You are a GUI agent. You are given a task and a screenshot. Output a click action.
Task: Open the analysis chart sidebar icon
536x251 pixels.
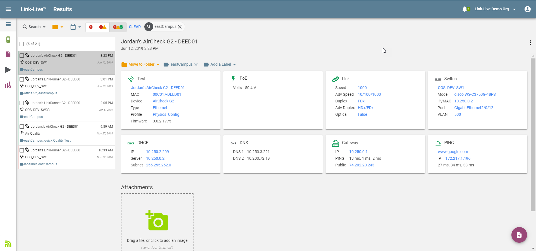coord(8,85)
